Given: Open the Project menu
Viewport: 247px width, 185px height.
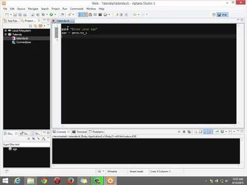Looking at the screenshot, I should (x=56, y=9).
